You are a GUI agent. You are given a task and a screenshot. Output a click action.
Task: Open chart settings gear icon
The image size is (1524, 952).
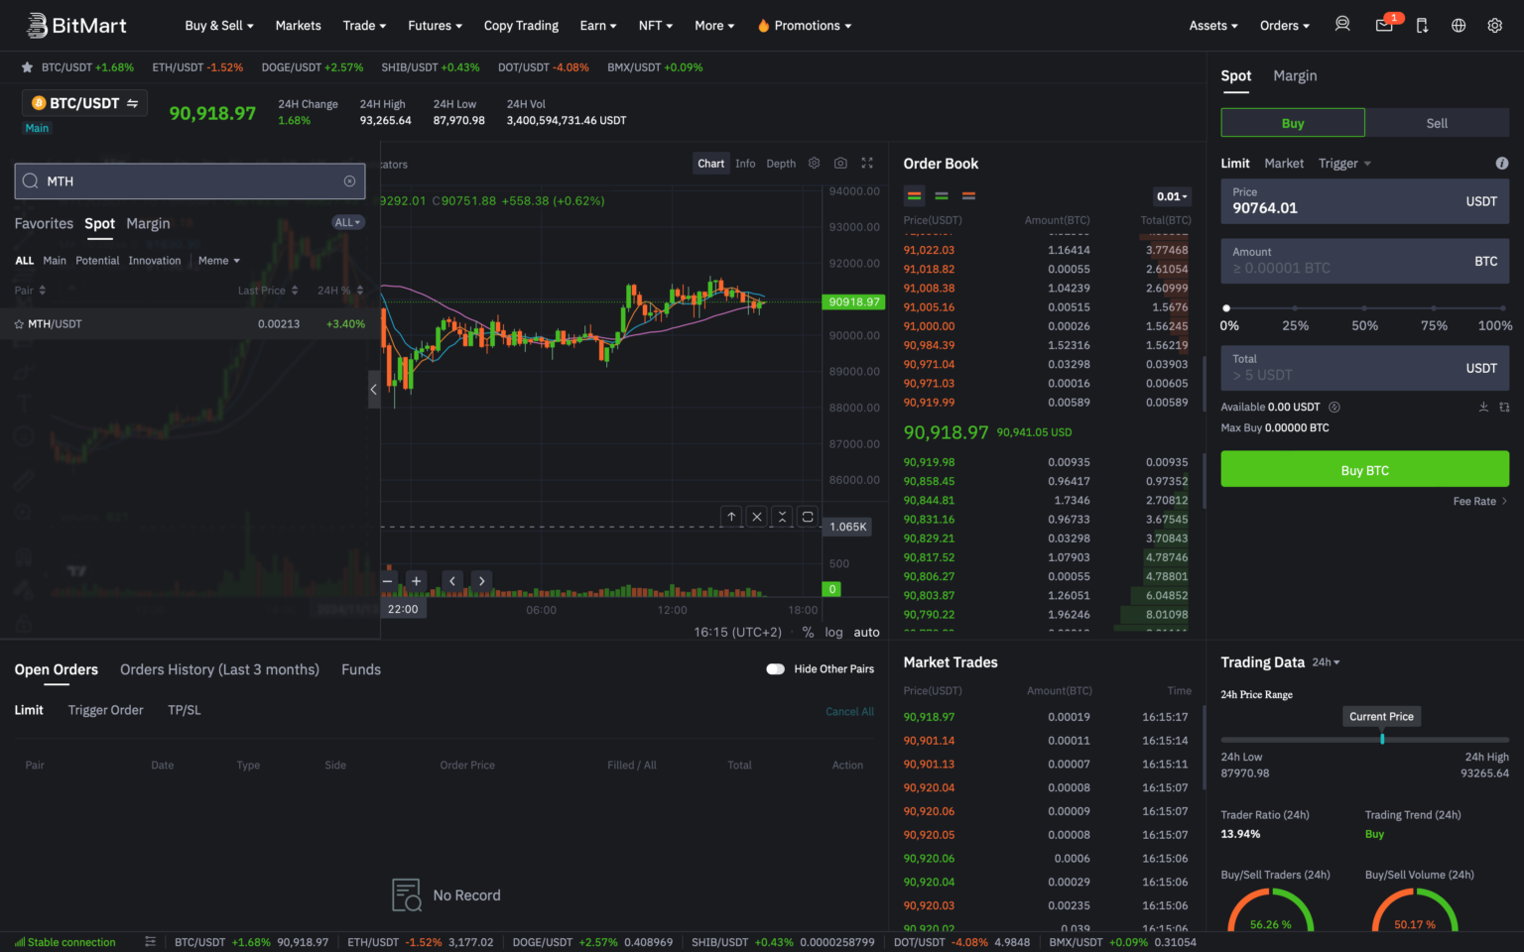click(815, 163)
